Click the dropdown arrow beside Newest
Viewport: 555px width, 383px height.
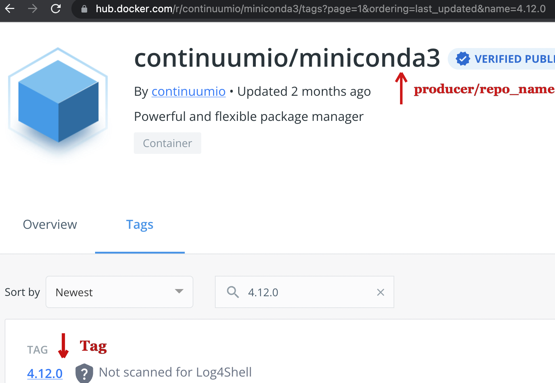179,292
